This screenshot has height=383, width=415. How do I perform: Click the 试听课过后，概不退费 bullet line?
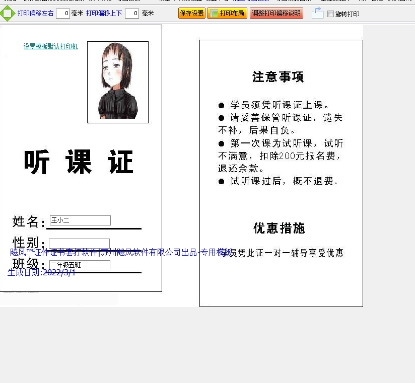point(279,181)
